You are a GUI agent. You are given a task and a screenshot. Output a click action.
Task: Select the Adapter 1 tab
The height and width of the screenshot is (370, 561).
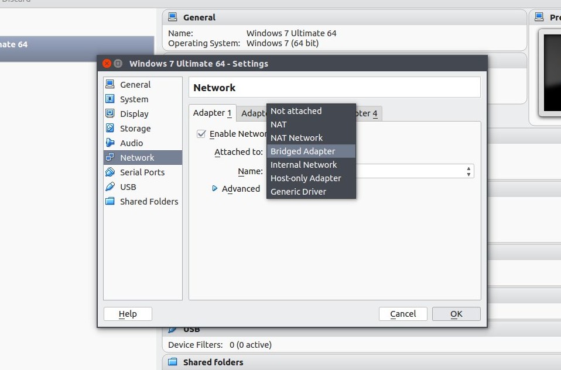click(x=212, y=113)
